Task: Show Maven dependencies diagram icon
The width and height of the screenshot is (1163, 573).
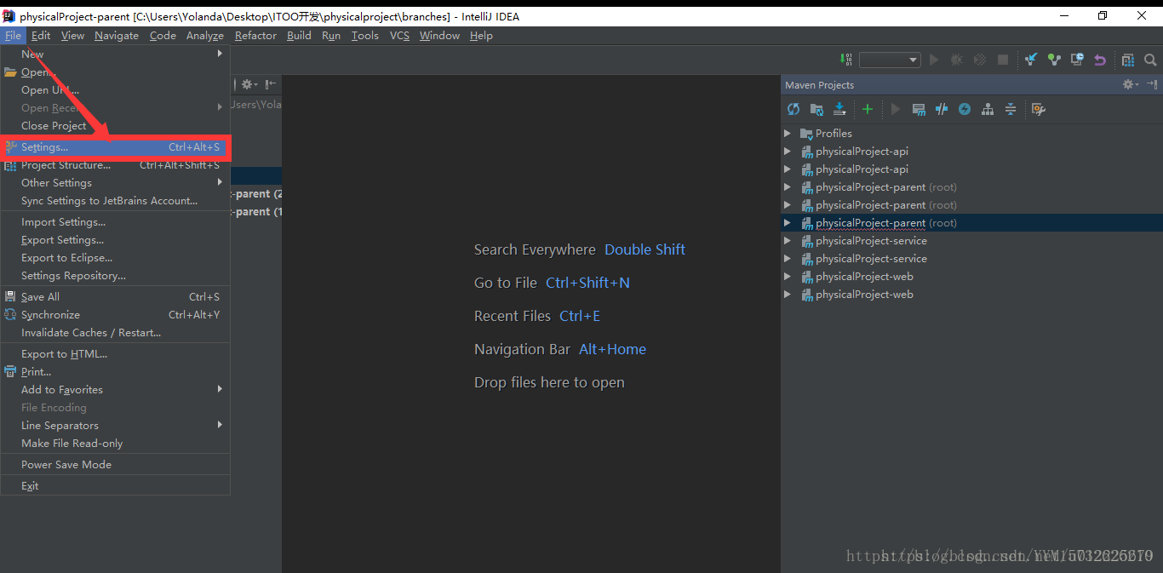Action: (x=988, y=109)
